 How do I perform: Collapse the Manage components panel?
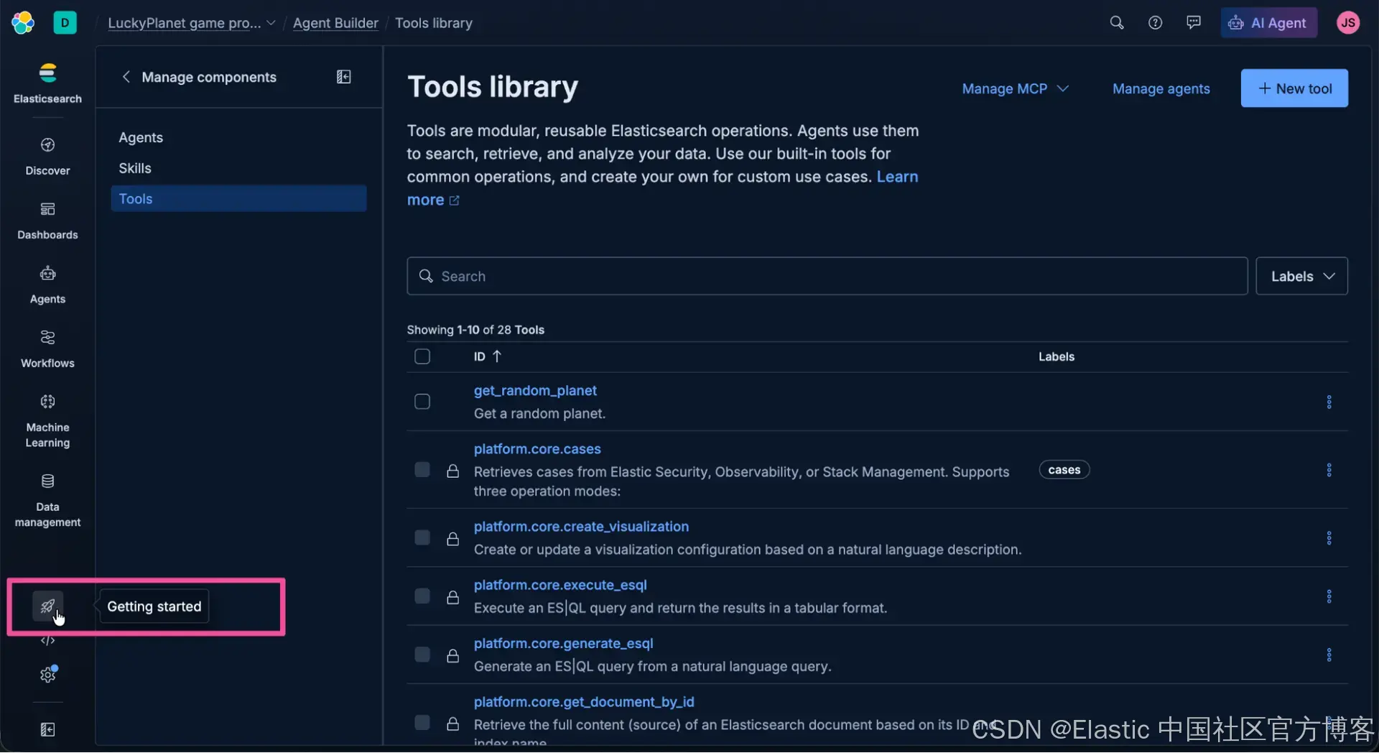344,77
